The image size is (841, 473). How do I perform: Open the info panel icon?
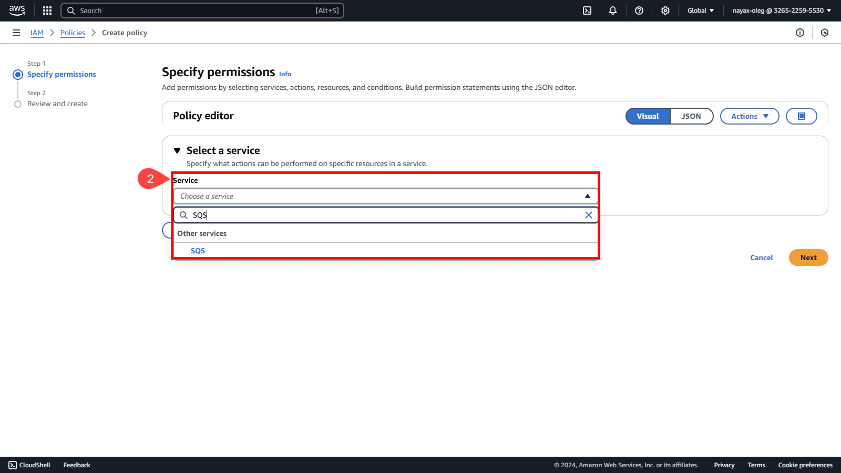[800, 33]
